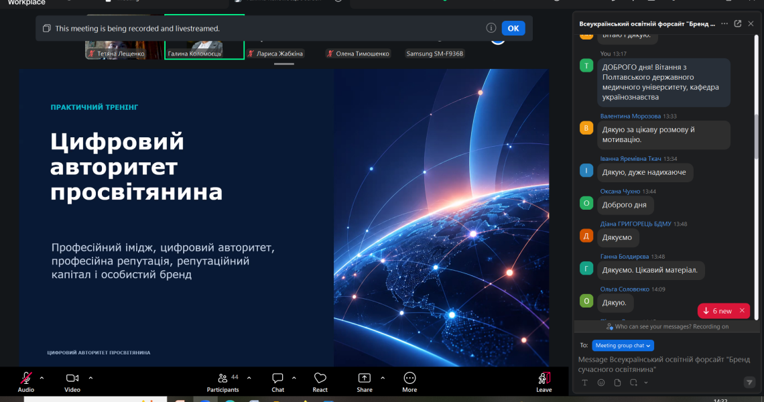
Task: Click the recording banner stacked-squares icon
Action: point(47,28)
